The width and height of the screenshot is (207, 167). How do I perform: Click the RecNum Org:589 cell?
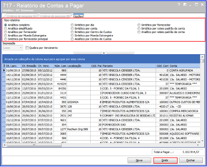tap(79, 129)
